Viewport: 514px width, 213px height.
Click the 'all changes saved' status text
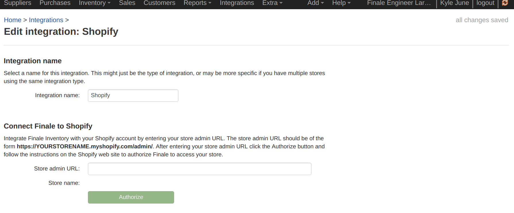(482, 20)
